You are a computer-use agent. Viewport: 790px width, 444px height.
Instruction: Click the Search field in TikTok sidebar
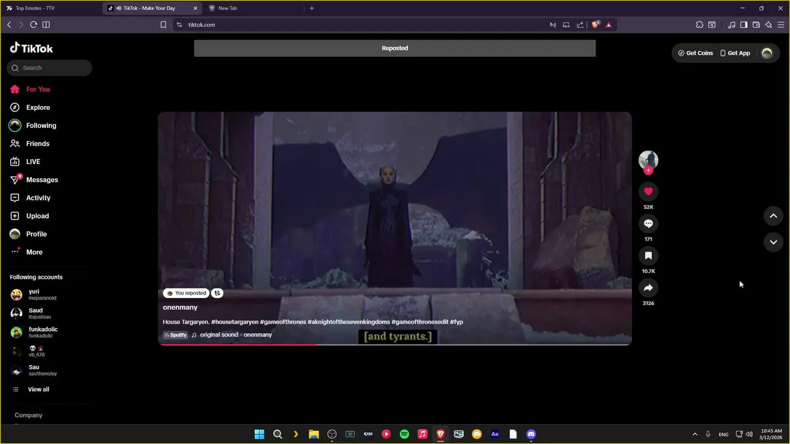[x=49, y=68]
